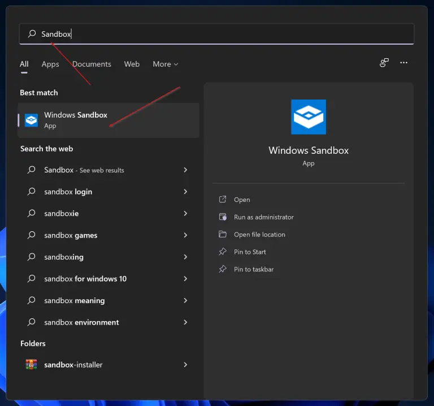The width and height of the screenshot is (434, 406).
Task: Switch to the Apps tab
Action: (50, 64)
